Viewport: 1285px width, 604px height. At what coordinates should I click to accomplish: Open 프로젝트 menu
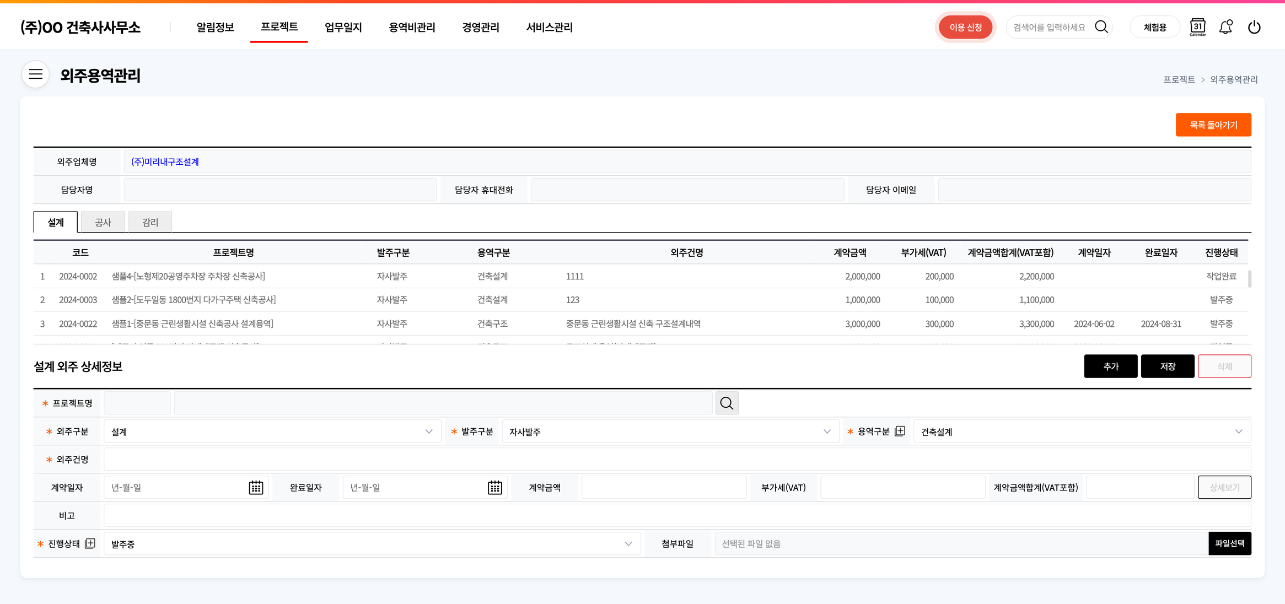pyautogui.click(x=279, y=26)
